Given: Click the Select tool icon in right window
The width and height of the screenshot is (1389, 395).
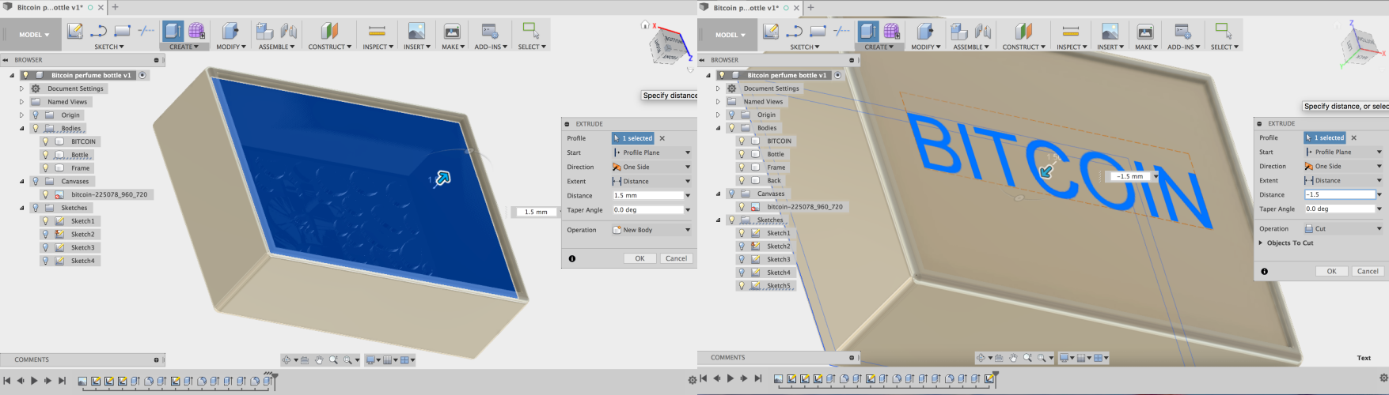Looking at the screenshot, I should pos(1224,31).
